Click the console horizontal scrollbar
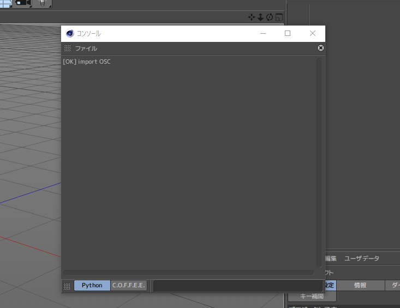Image resolution: width=400 pixels, height=308 pixels. pyautogui.click(x=189, y=273)
